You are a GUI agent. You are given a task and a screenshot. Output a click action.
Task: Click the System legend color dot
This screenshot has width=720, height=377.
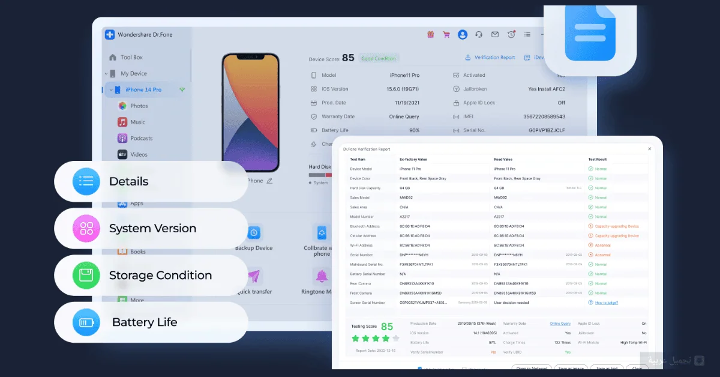pos(311,182)
